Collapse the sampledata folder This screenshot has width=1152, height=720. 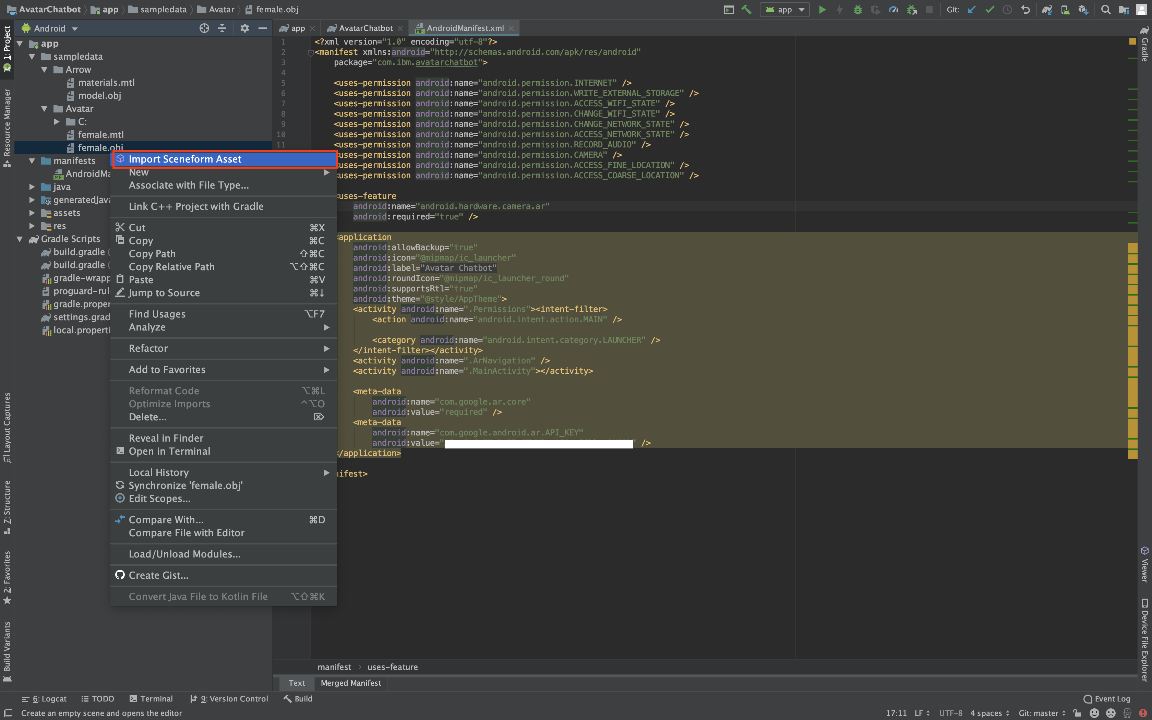pyautogui.click(x=32, y=57)
